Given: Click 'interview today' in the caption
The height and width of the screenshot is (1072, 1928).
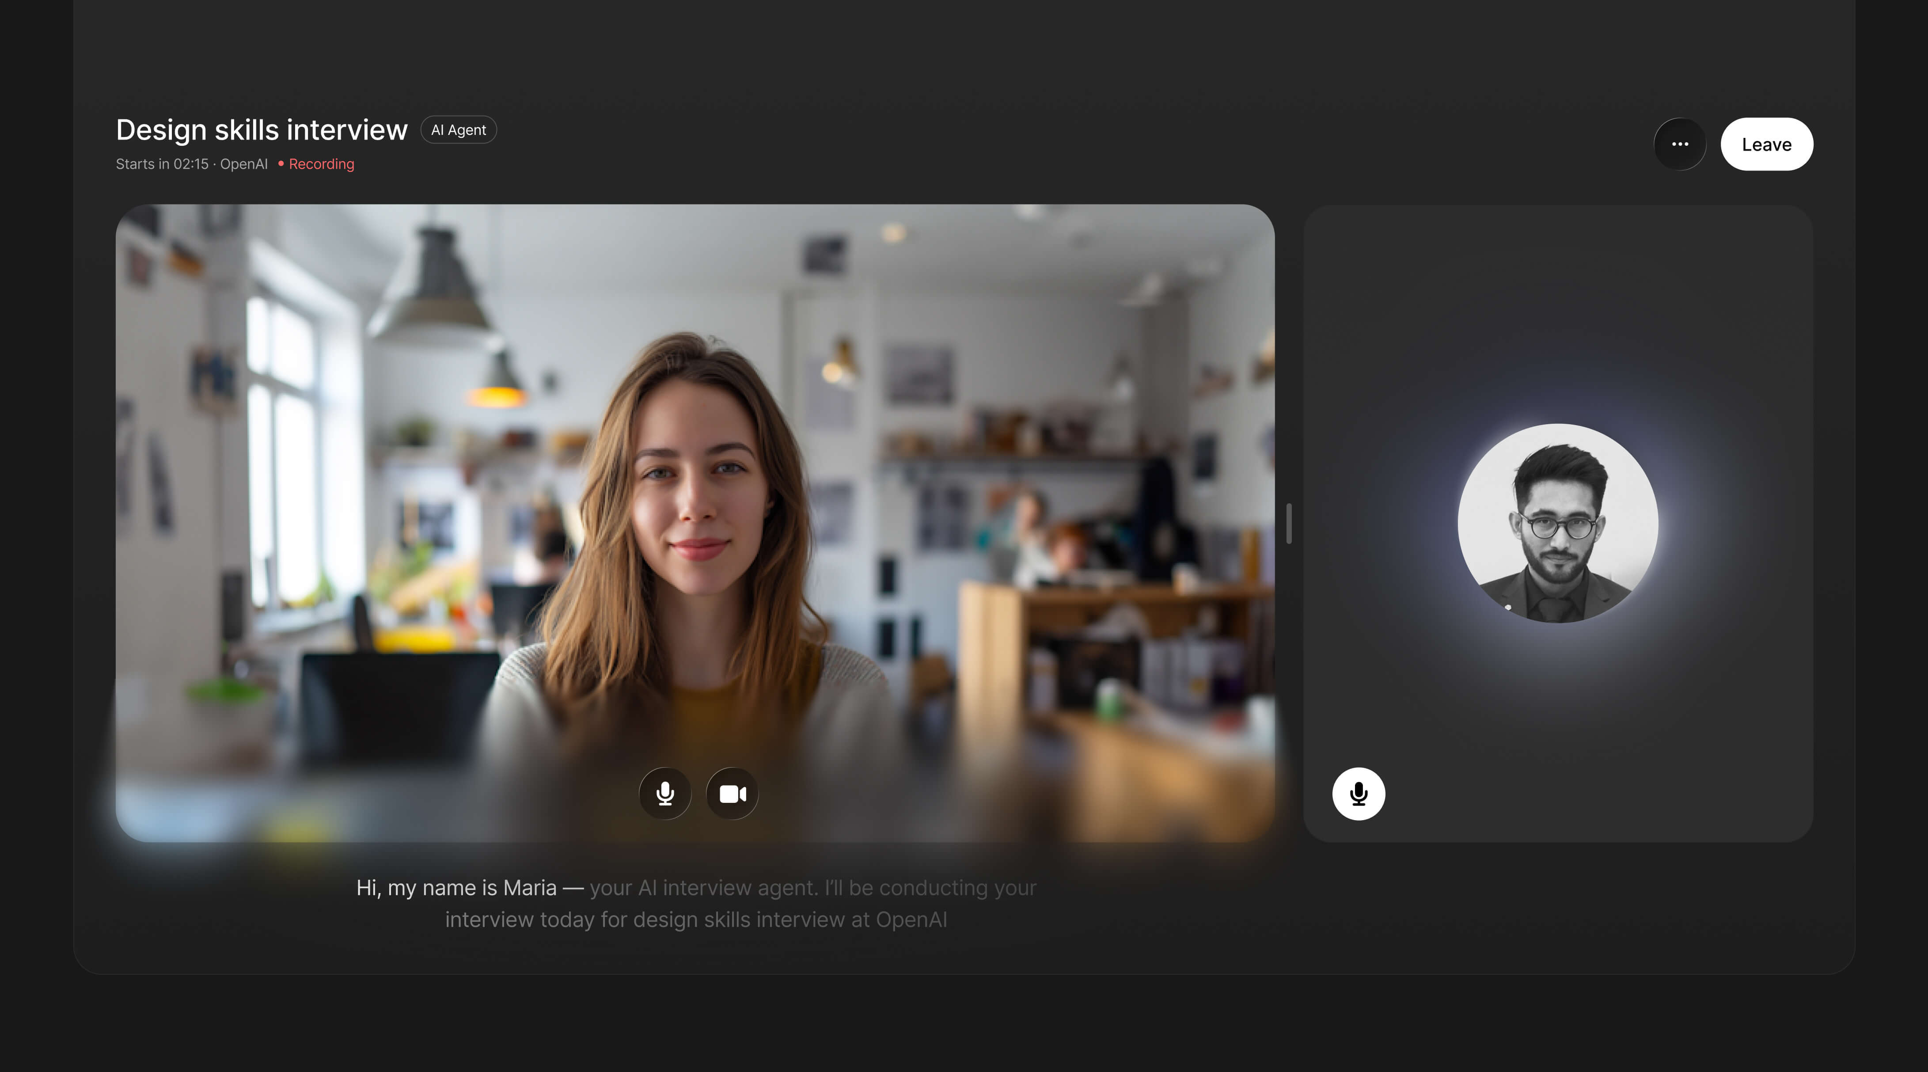Looking at the screenshot, I should click(x=520, y=920).
